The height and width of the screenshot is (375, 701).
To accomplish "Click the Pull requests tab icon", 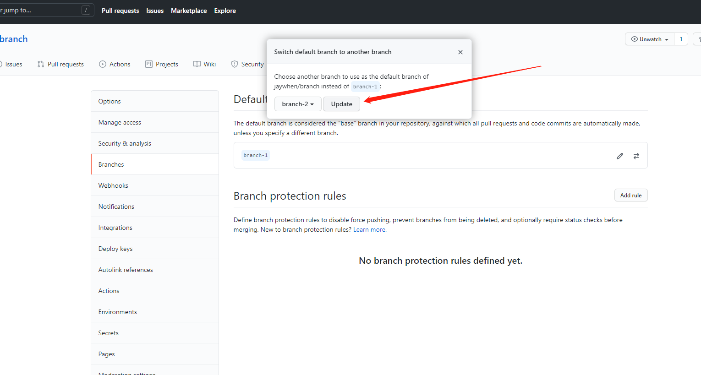I will tap(41, 64).
